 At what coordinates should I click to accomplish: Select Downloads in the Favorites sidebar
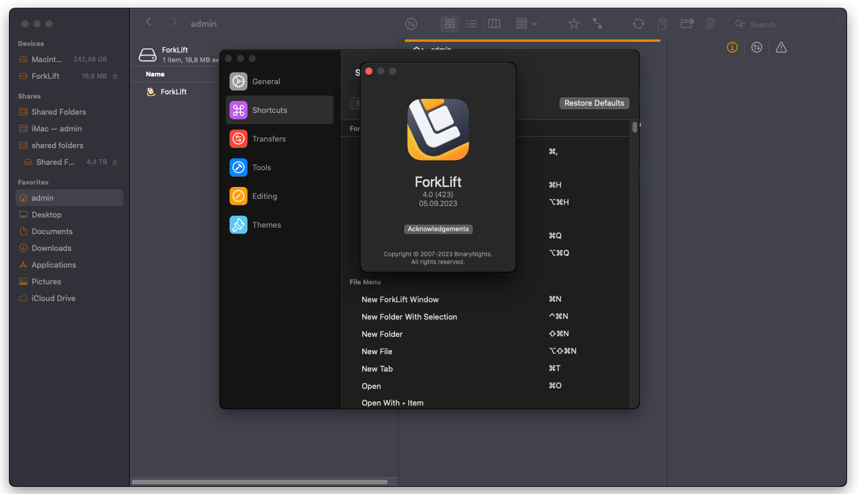coord(51,248)
